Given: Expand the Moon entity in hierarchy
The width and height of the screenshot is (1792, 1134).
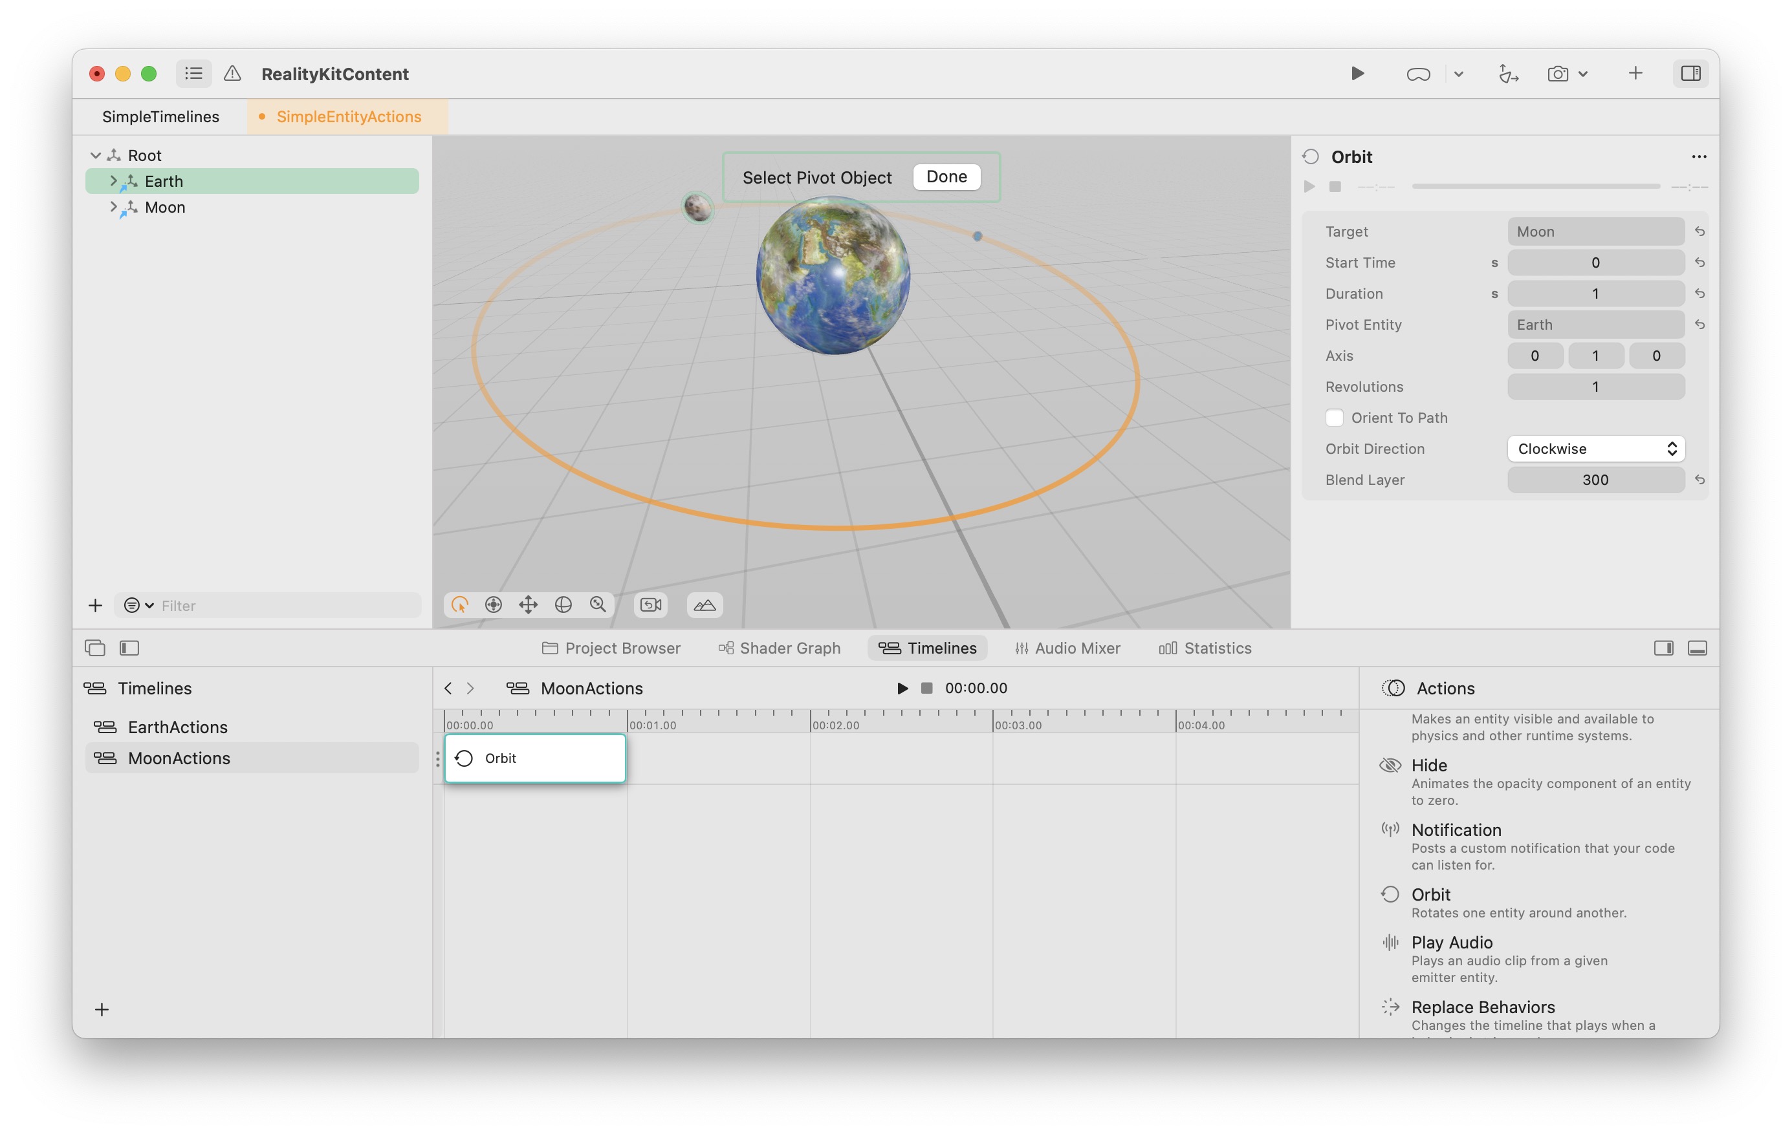Looking at the screenshot, I should pyautogui.click(x=113, y=207).
